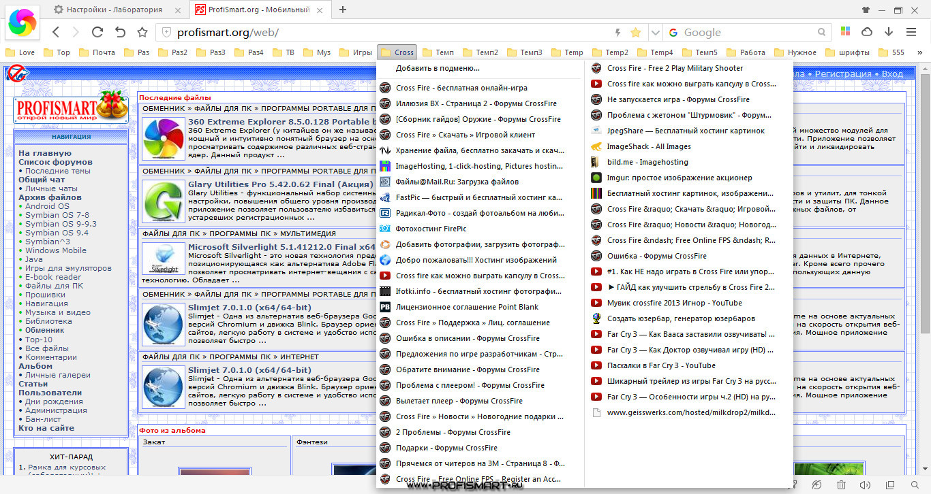931x494 pixels.
Task: Open the skin shirt icon in title bar
Action: point(866,10)
